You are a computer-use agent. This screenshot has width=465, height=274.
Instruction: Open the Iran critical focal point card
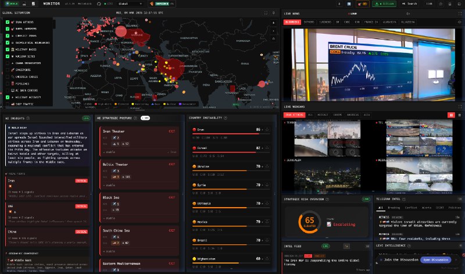tap(48, 188)
